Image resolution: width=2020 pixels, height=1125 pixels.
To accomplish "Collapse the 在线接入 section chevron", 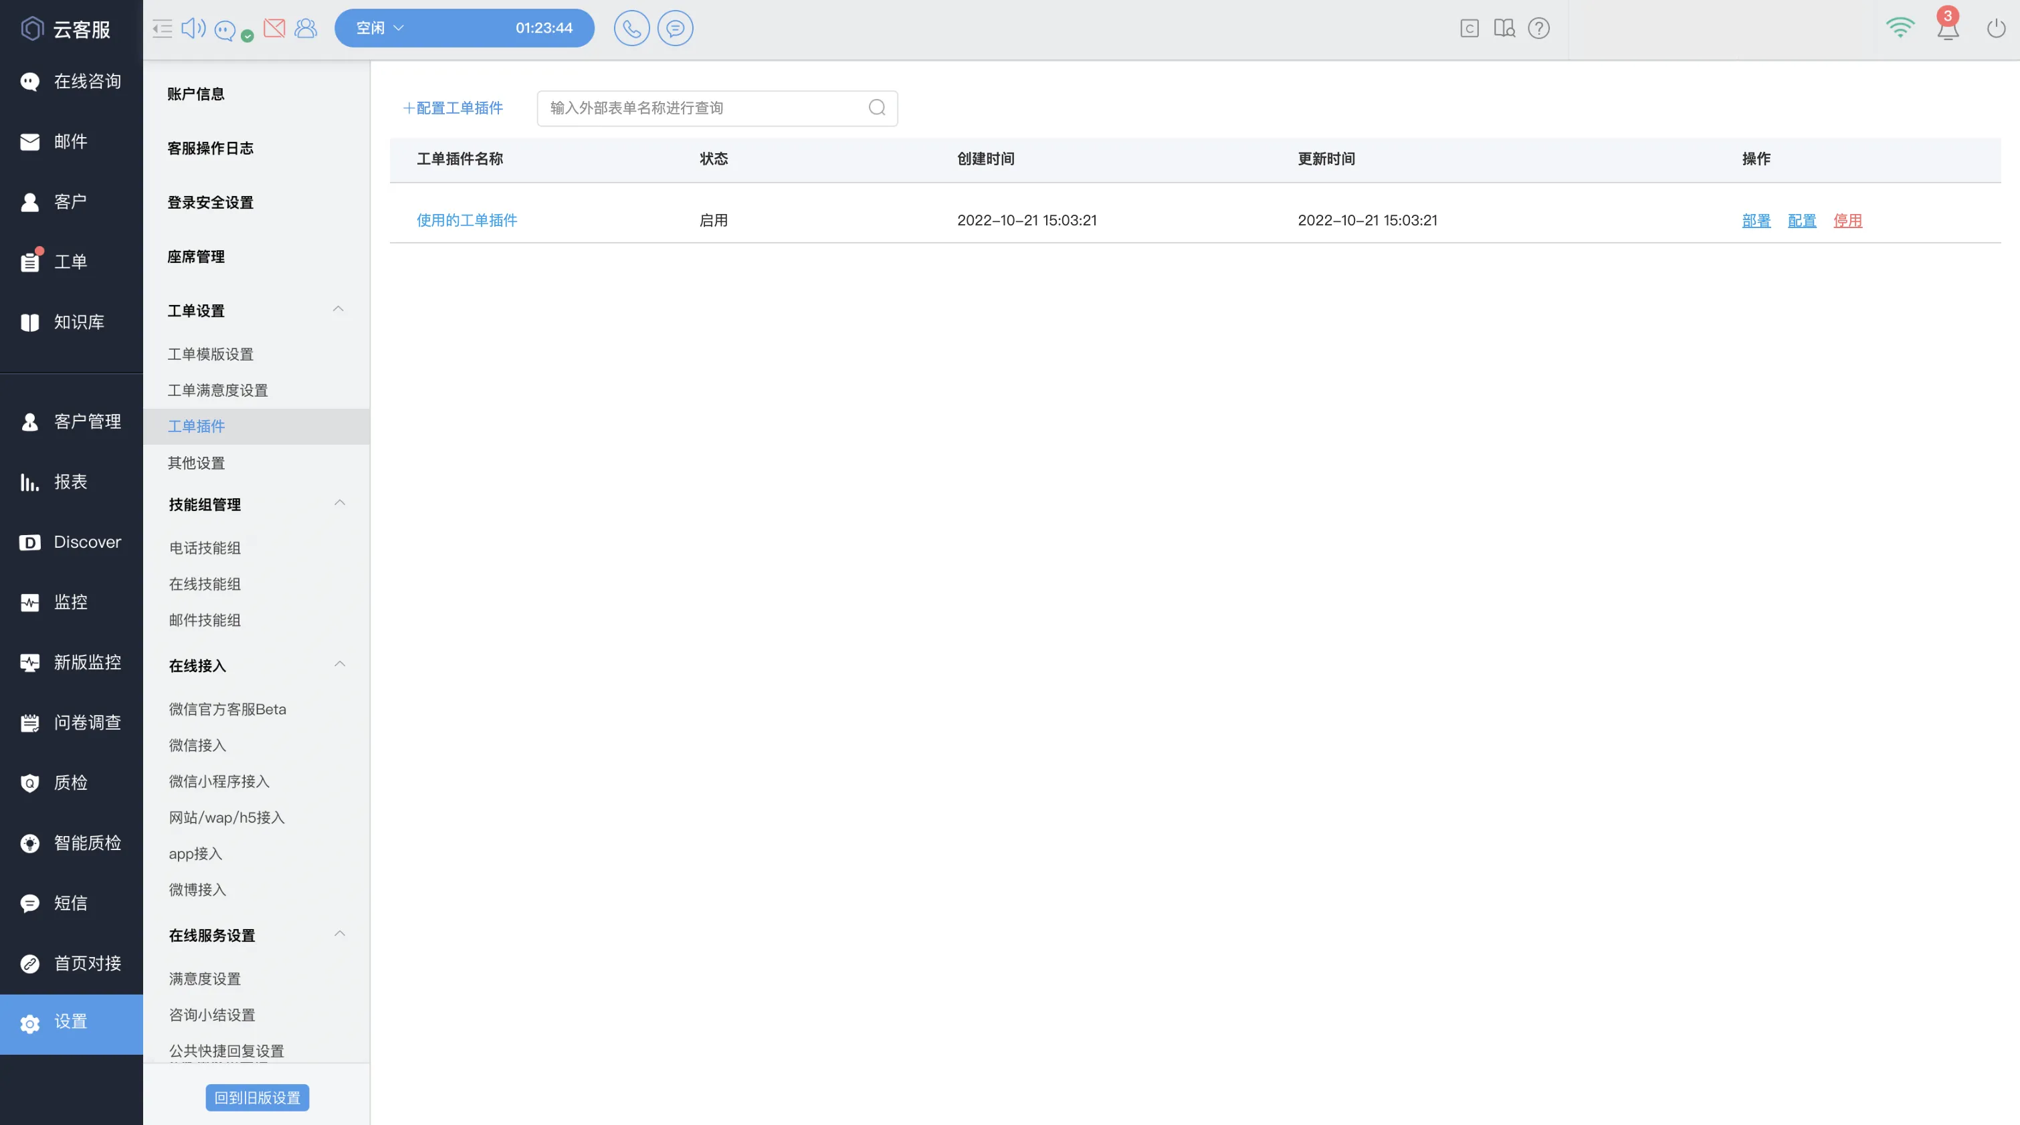I will 340,664.
